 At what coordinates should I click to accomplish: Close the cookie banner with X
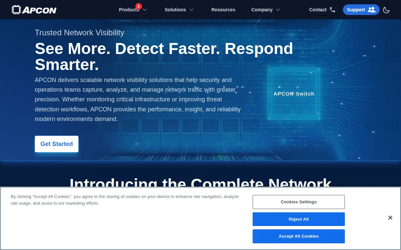[390, 218]
